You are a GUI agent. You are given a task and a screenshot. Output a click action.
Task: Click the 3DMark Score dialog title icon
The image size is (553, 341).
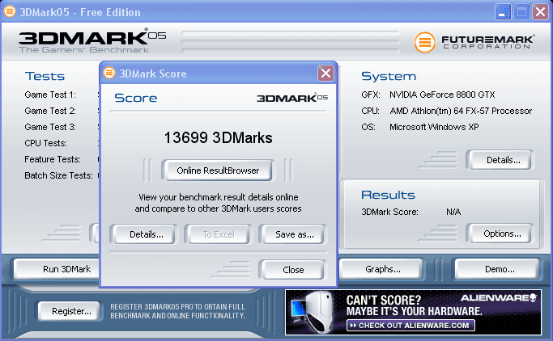point(109,73)
